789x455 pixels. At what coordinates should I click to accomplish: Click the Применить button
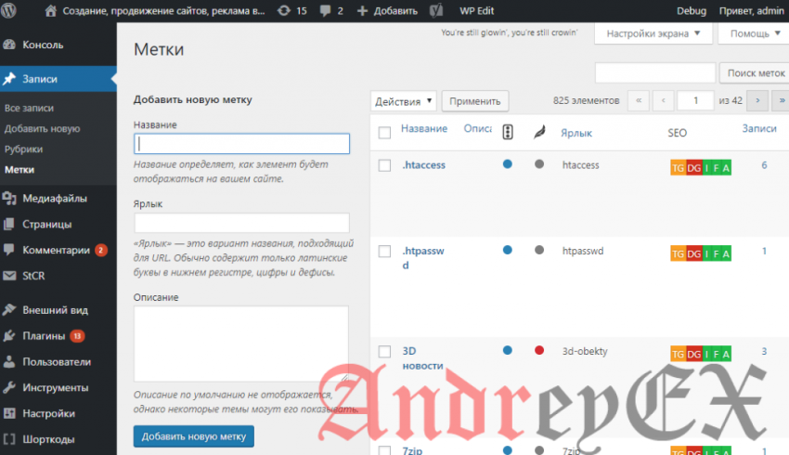475,101
